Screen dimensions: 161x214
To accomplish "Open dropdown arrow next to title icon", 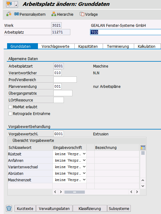I will click(16, 4).
